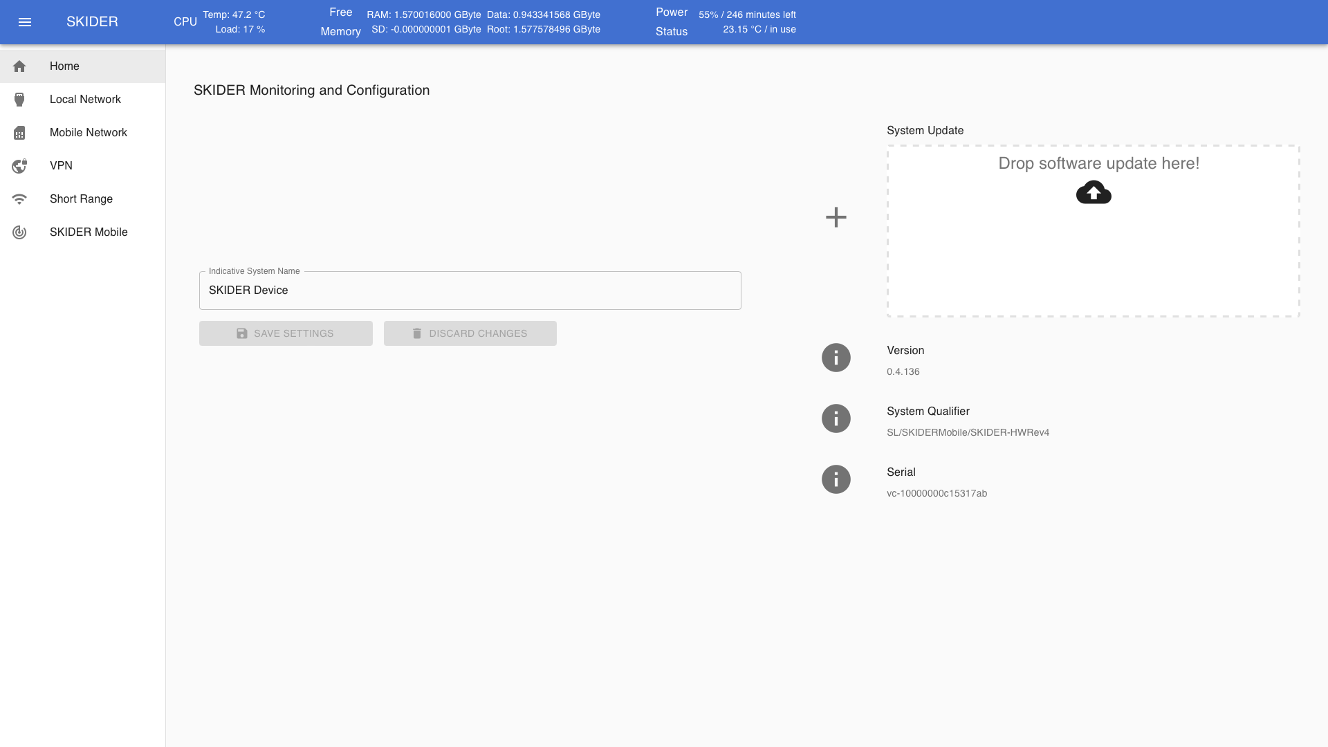The height and width of the screenshot is (747, 1328).
Task: Click the SKIDER title in header
Action: pyautogui.click(x=92, y=22)
